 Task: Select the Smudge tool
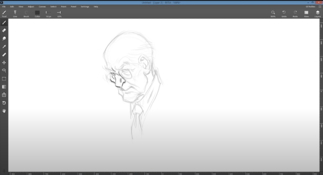pyautogui.click(x=4, y=38)
